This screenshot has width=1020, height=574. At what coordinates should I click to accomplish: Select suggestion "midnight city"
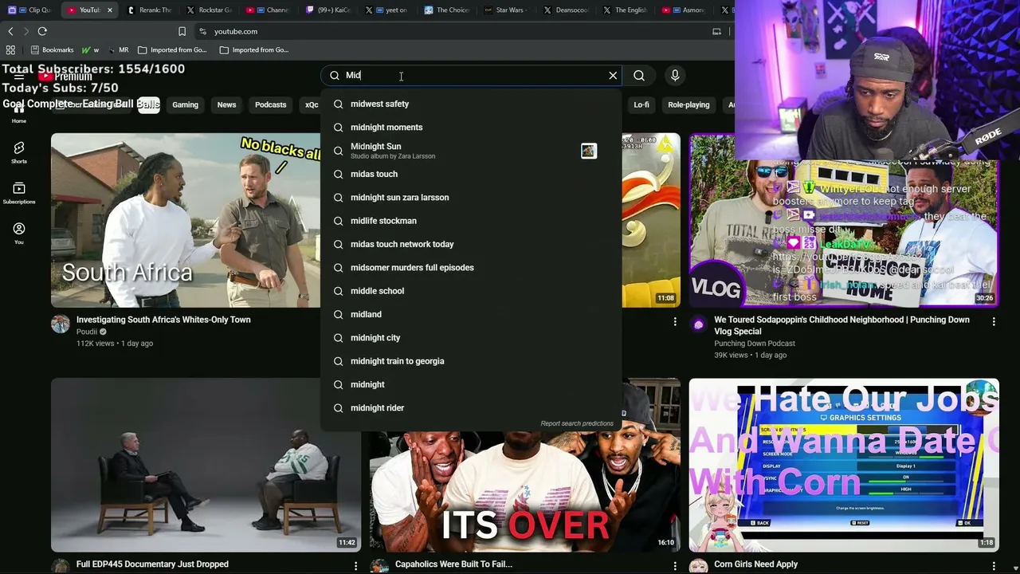click(x=471, y=338)
